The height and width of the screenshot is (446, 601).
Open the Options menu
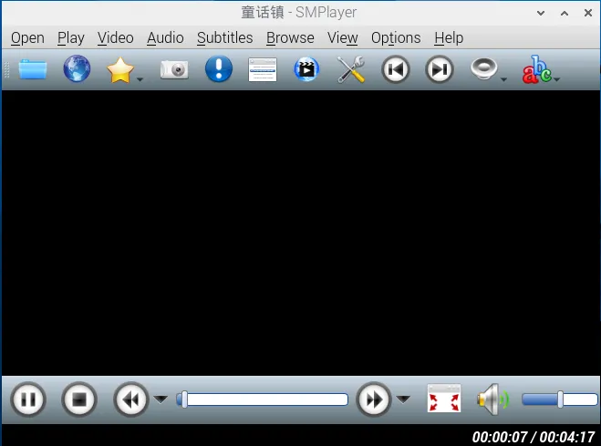click(396, 37)
